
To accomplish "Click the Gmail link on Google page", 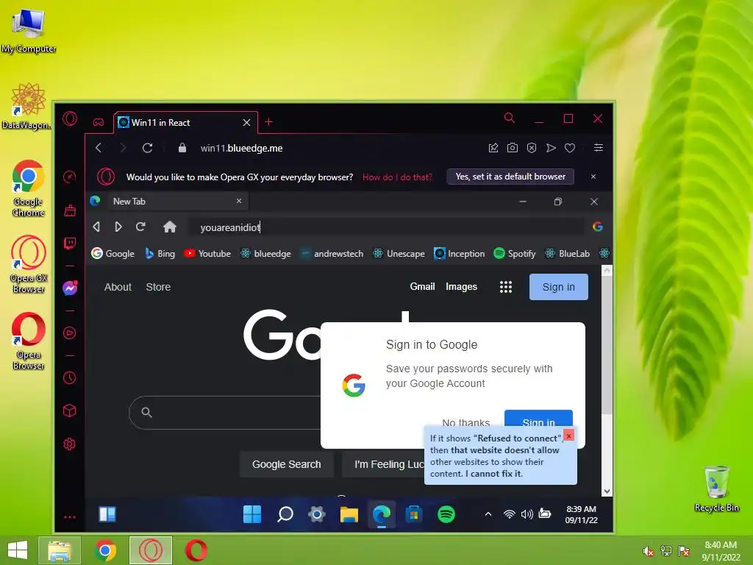I will [422, 287].
